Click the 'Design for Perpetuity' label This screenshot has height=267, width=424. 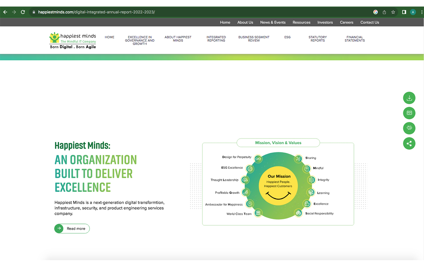pos(237,157)
